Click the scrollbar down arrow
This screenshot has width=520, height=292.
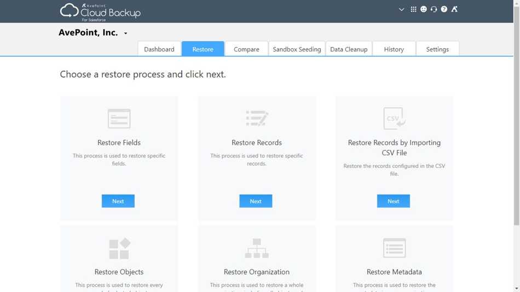click(517, 289)
